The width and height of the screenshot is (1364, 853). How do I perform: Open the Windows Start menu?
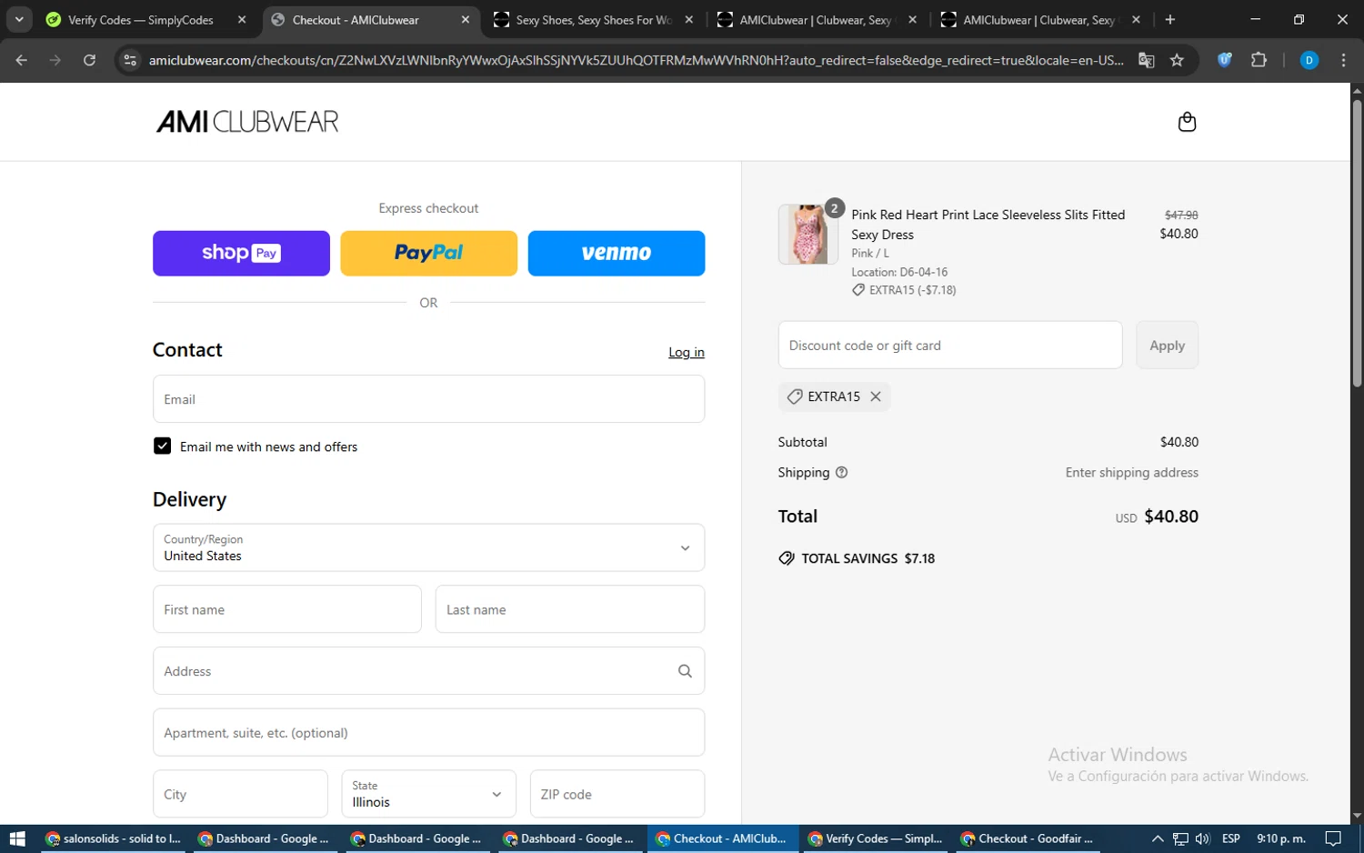click(x=17, y=838)
